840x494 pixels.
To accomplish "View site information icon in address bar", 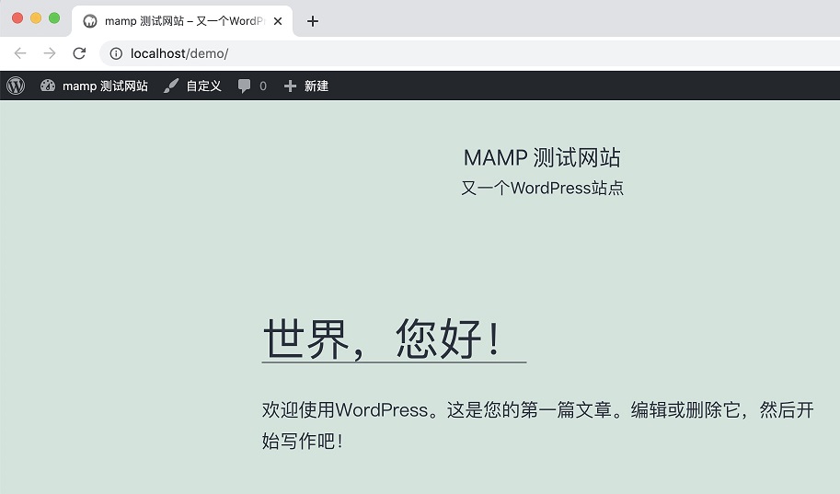I will pos(116,53).
